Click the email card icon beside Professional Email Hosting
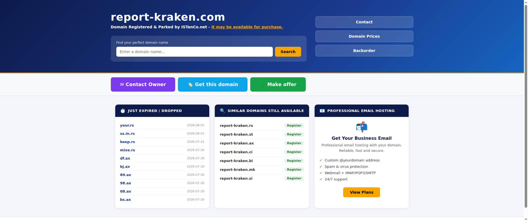The height and width of the screenshot is (222, 528). click(x=322, y=111)
